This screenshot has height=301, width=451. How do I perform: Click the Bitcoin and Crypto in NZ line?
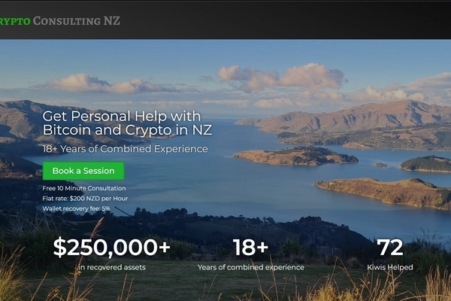(127, 130)
